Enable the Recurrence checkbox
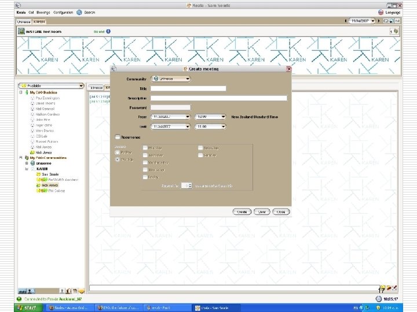417x312 pixels. [x=117, y=137]
